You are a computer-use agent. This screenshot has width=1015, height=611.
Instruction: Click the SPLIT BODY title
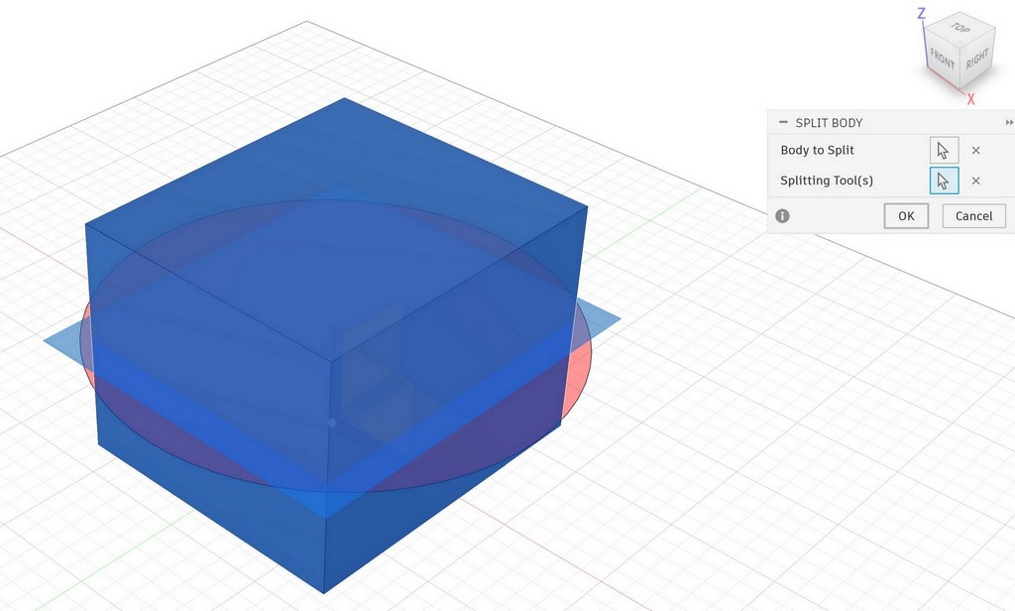(829, 122)
